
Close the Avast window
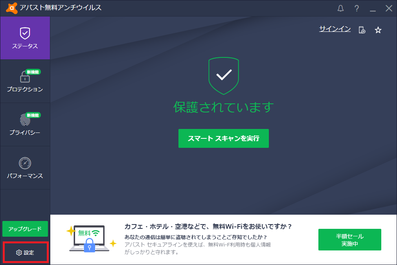[x=389, y=8]
